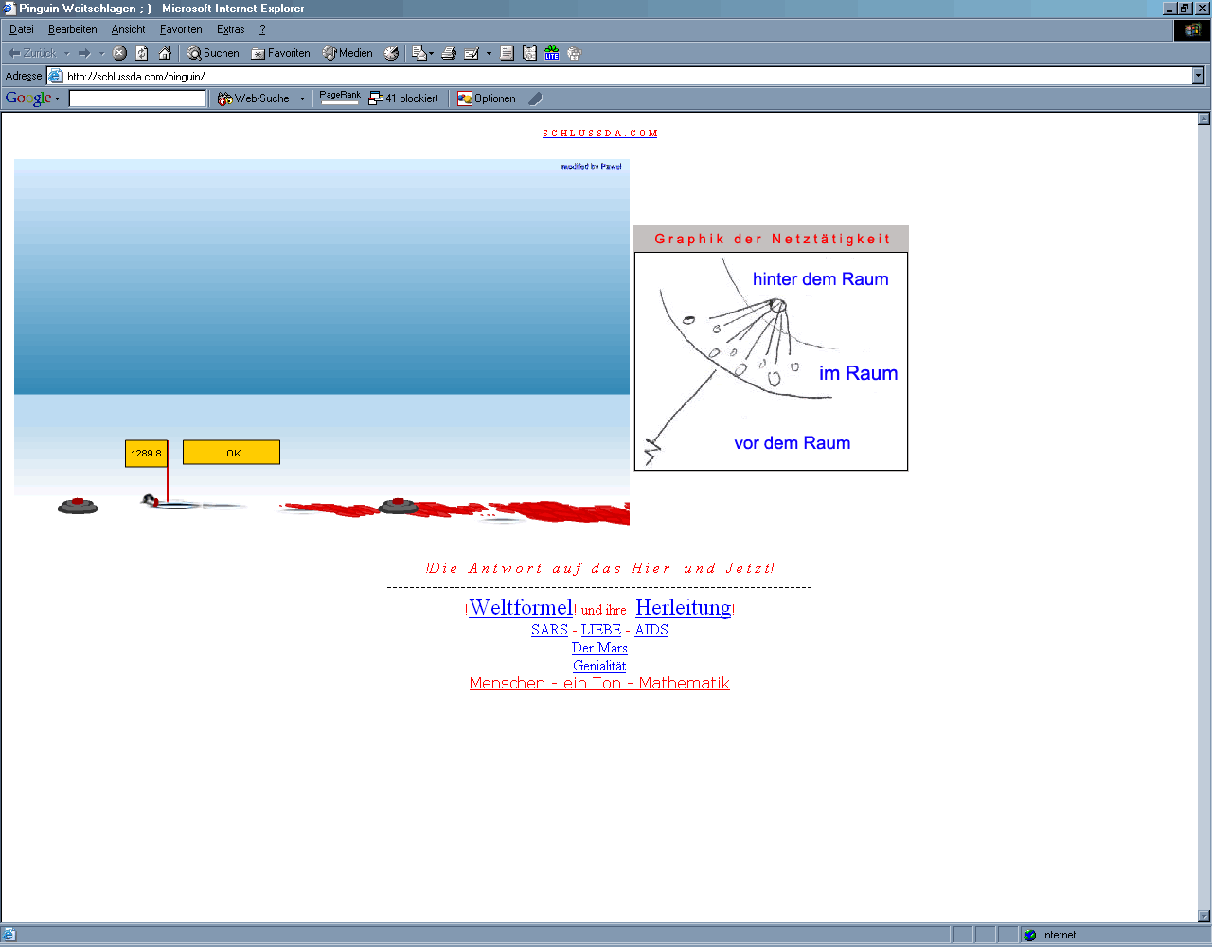Viewport: 1212px width, 947px height.
Task: Expand the address bar dropdown
Action: tap(1198, 76)
